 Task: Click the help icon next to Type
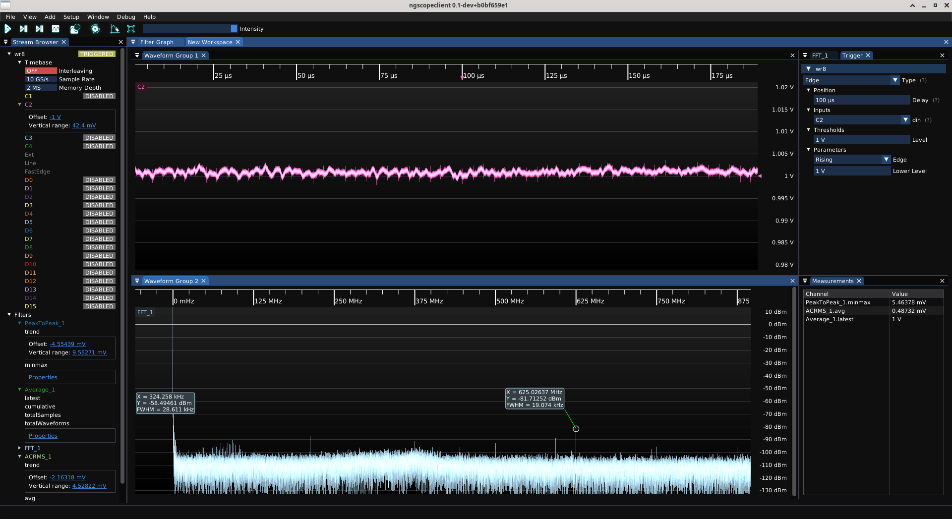[x=923, y=80]
